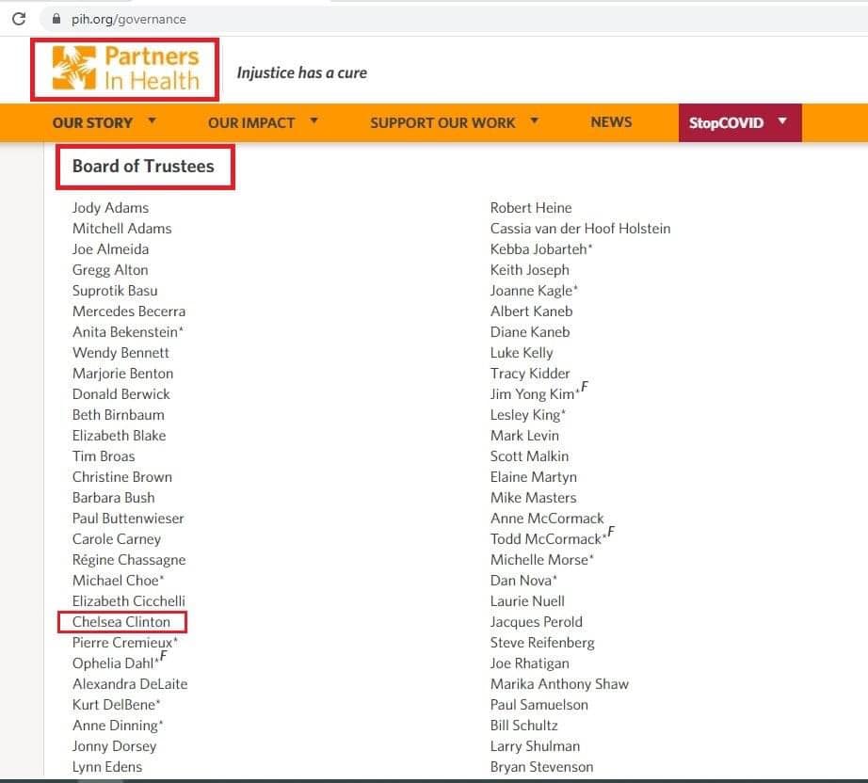868x783 pixels.
Task: Click the name Jim Yong Kim
Action: click(532, 394)
